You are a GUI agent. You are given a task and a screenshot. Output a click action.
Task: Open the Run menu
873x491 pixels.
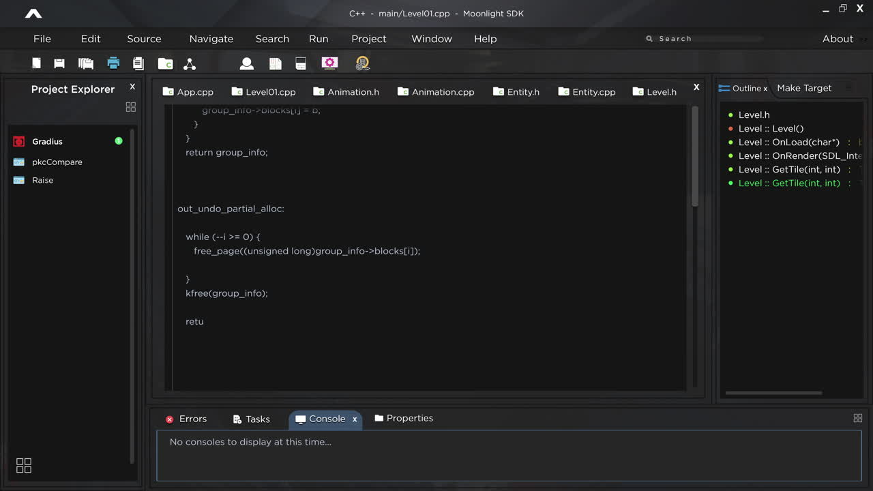pyautogui.click(x=319, y=39)
